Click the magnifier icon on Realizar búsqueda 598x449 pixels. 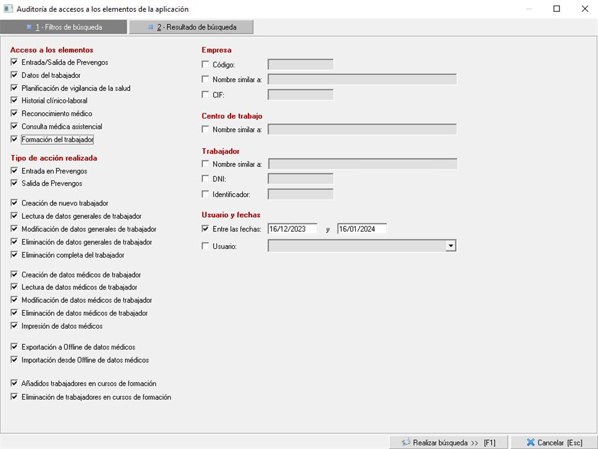tap(405, 442)
